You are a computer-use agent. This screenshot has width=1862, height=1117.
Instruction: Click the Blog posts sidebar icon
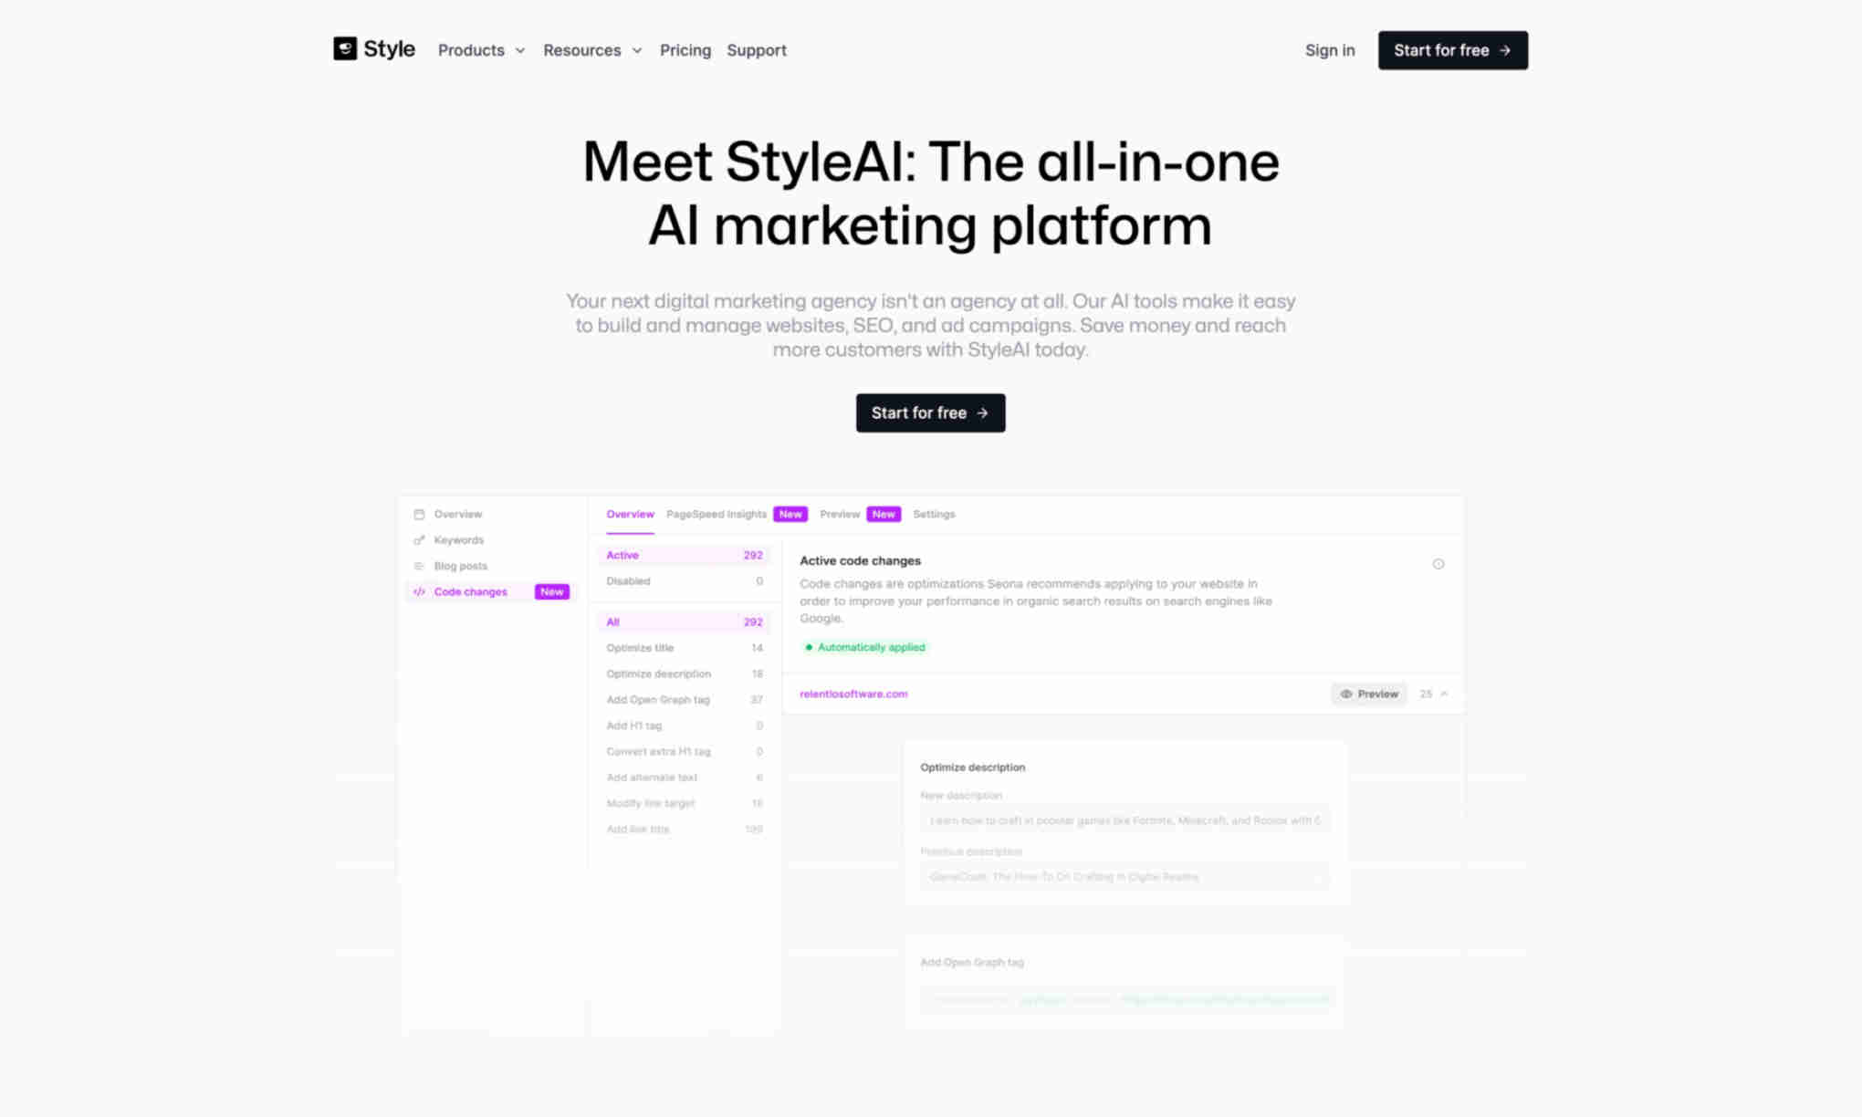click(420, 565)
